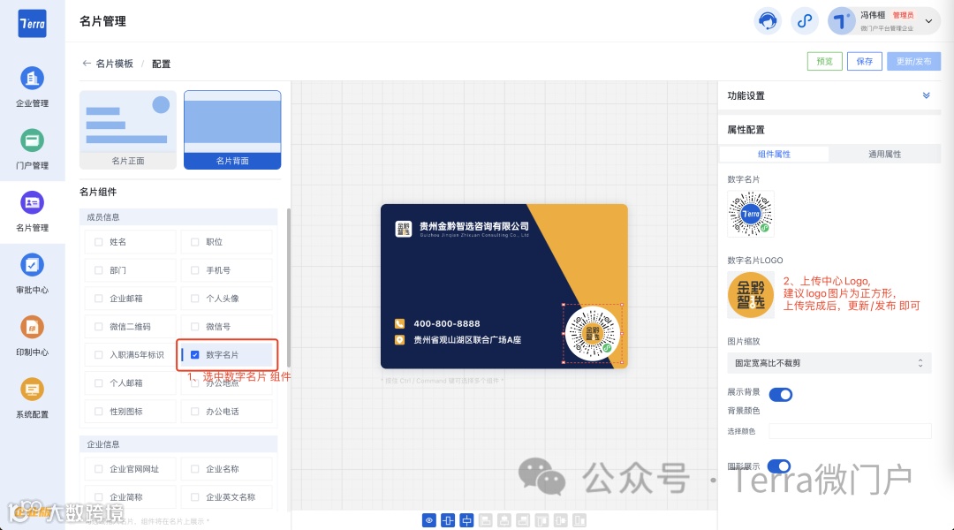
Task: Click the align left icon in bottom toolbar
Action: 486,520
